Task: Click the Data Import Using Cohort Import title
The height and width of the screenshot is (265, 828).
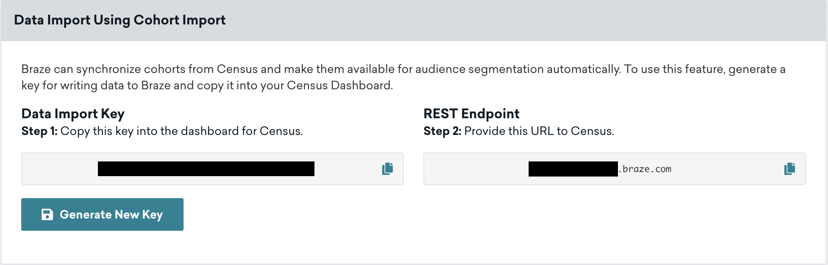Action: pyautogui.click(x=120, y=20)
